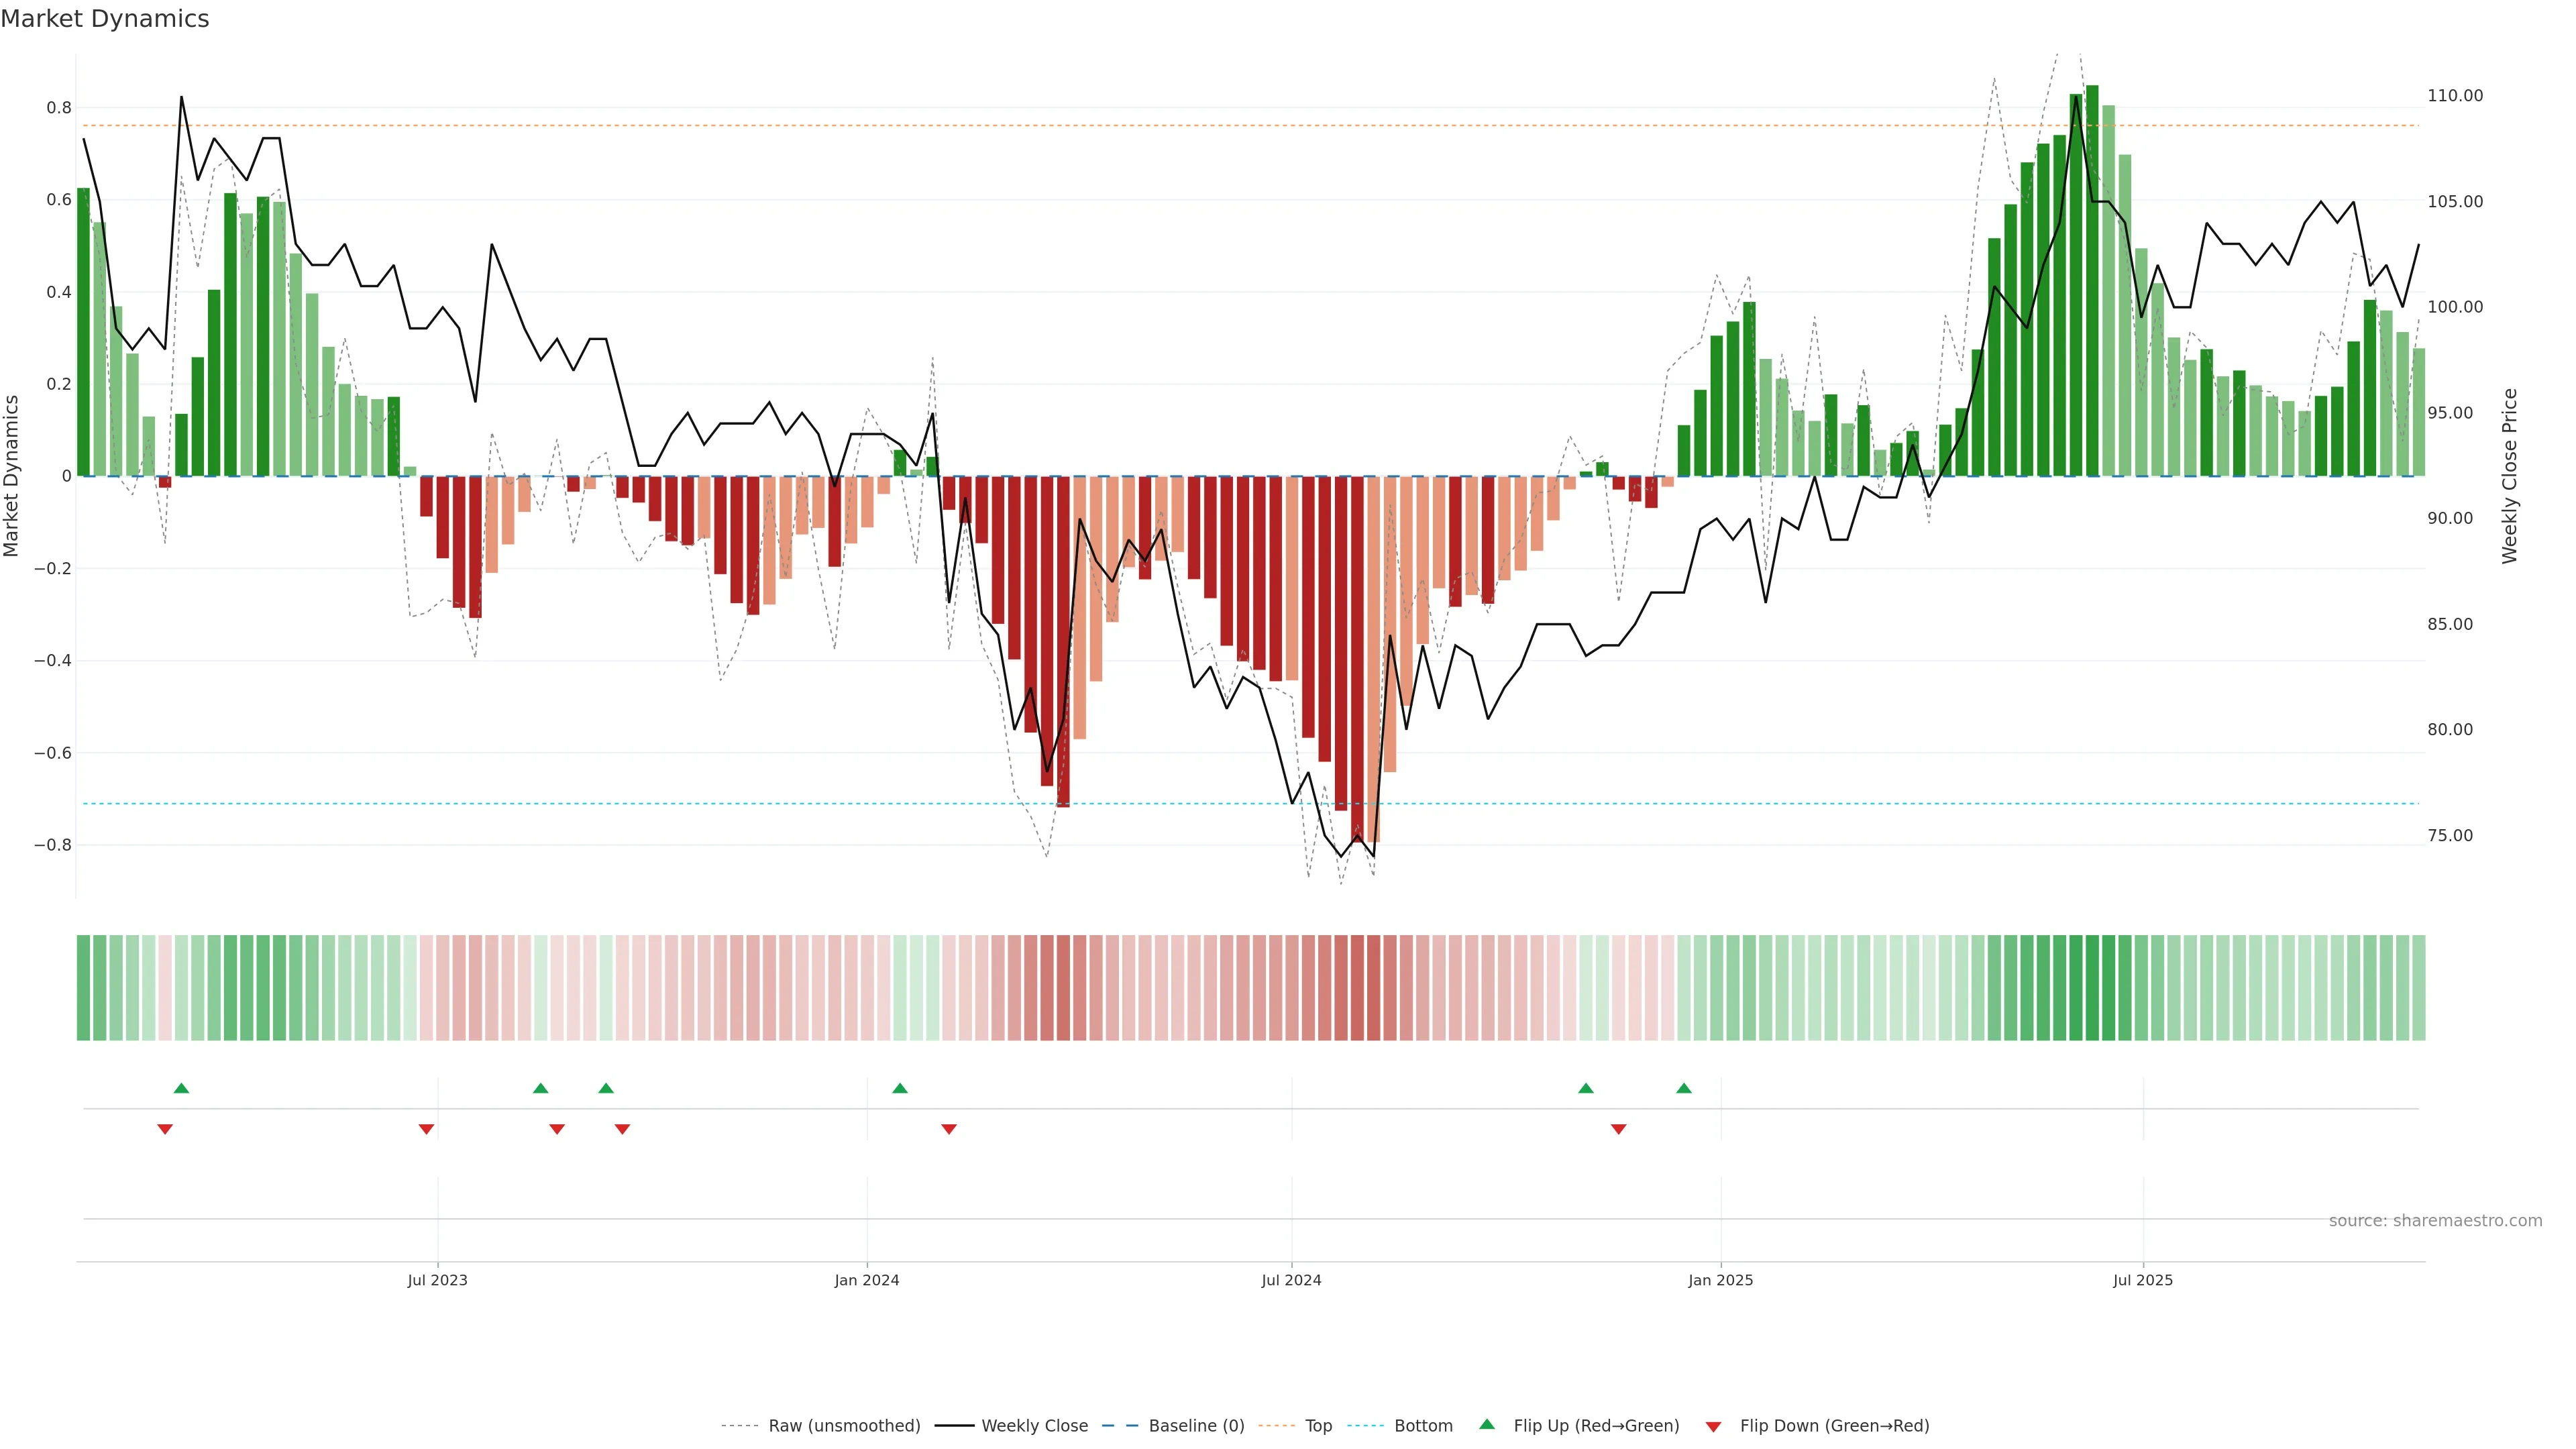This screenshot has width=2576, height=1449.
Task: Click the Market Dynamics chart title
Action: click(105, 19)
